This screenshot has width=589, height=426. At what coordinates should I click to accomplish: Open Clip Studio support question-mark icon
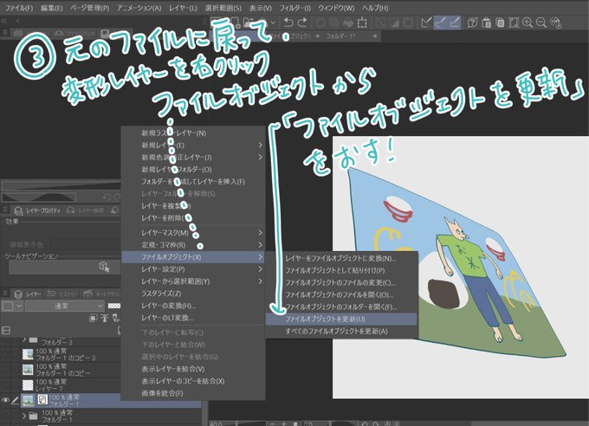pyautogui.click(x=472, y=23)
